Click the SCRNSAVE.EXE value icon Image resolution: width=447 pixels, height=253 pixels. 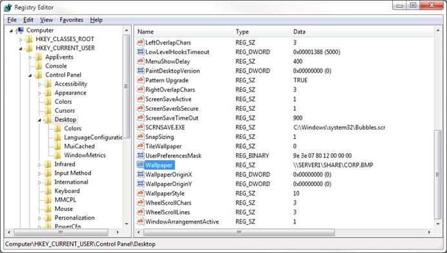pos(140,127)
